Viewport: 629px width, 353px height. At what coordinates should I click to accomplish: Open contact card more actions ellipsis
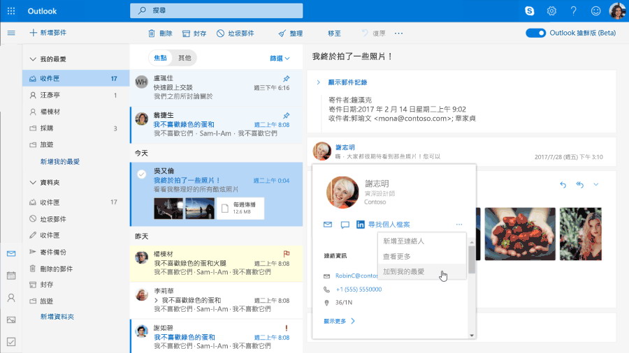click(x=459, y=225)
